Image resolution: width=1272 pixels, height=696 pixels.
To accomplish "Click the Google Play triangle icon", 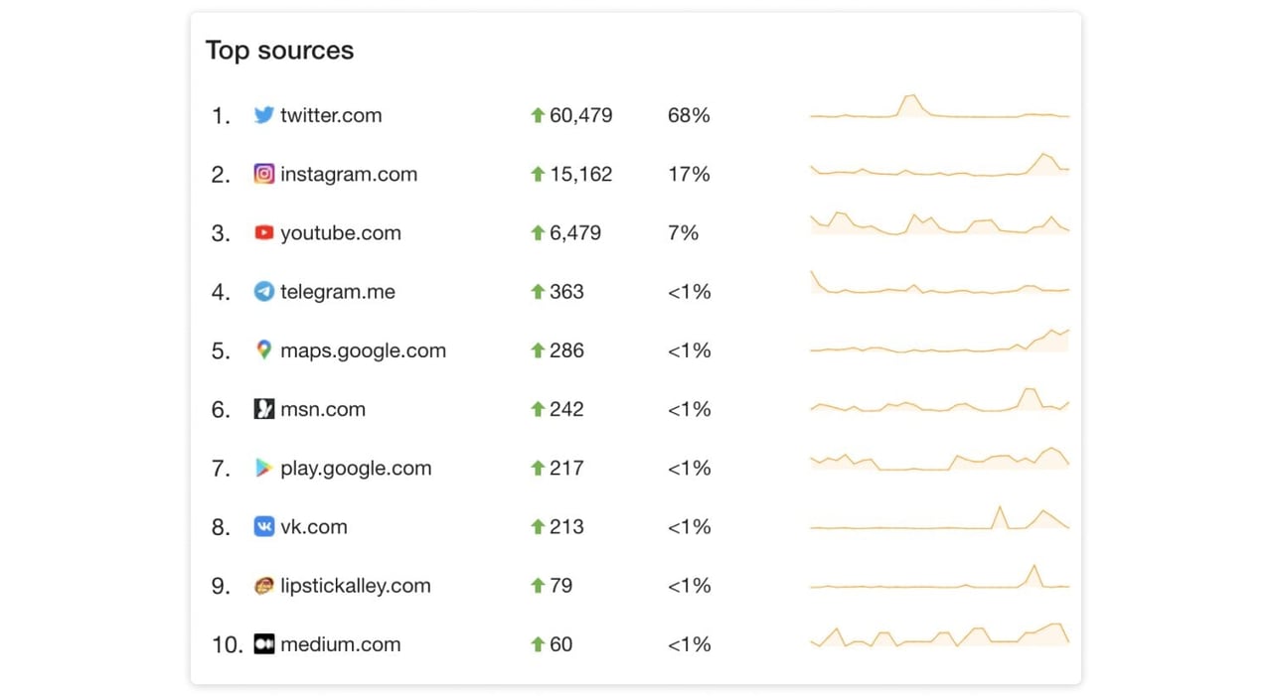I will pyautogui.click(x=263, y=468).
